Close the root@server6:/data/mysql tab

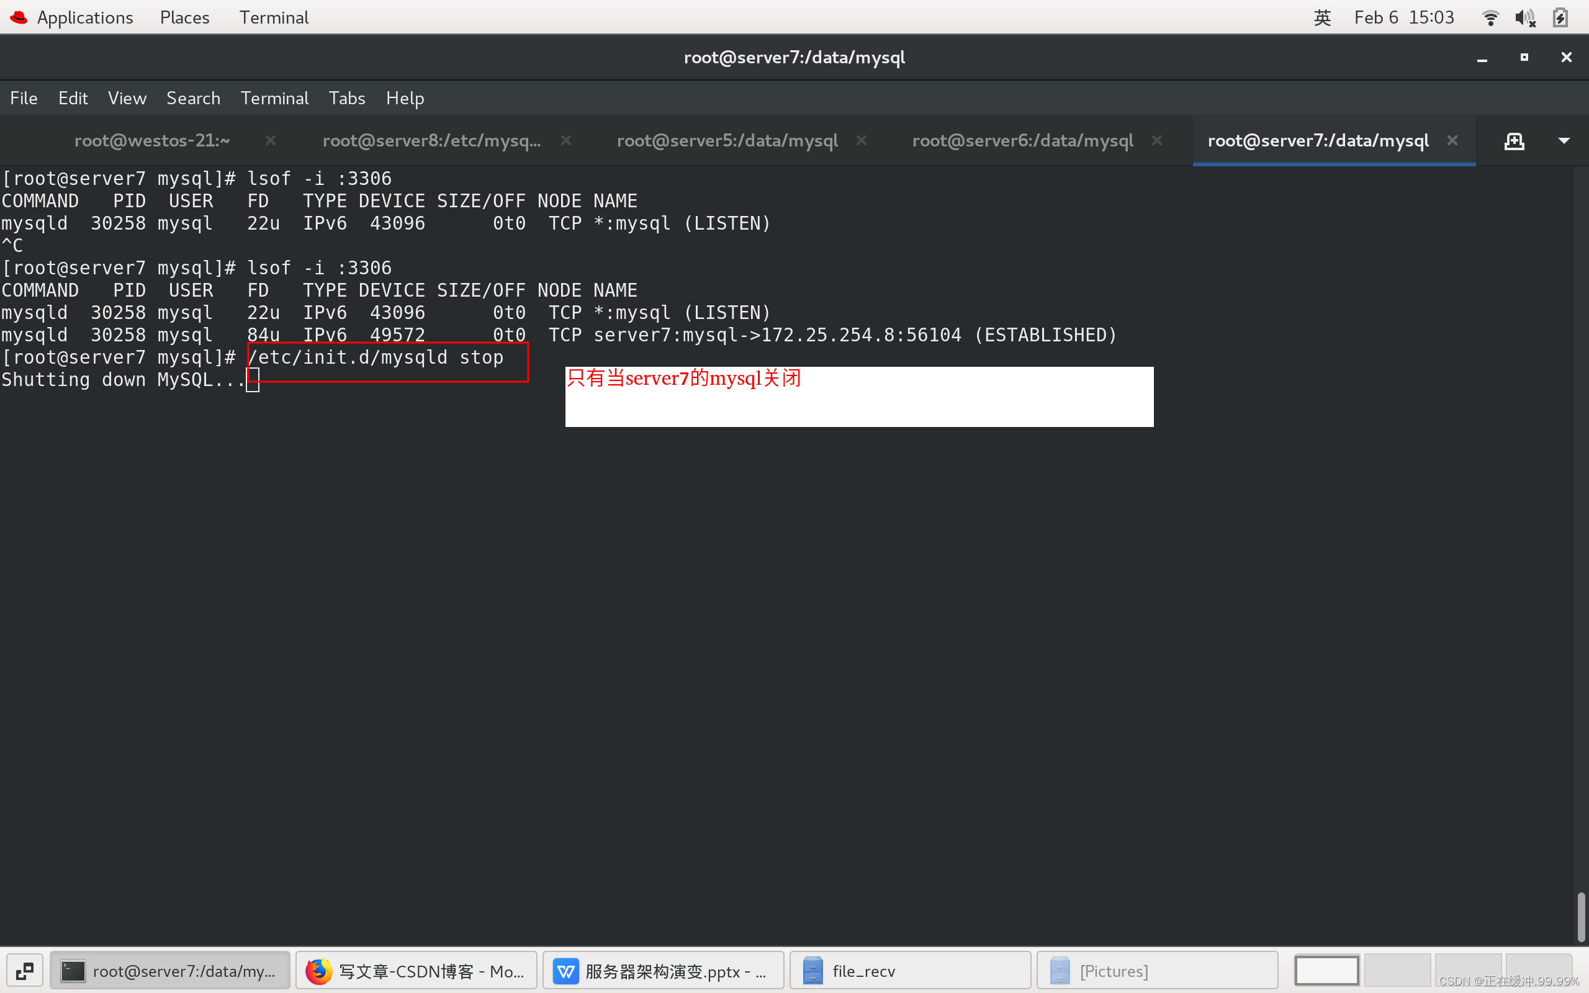pos(1157,140)
